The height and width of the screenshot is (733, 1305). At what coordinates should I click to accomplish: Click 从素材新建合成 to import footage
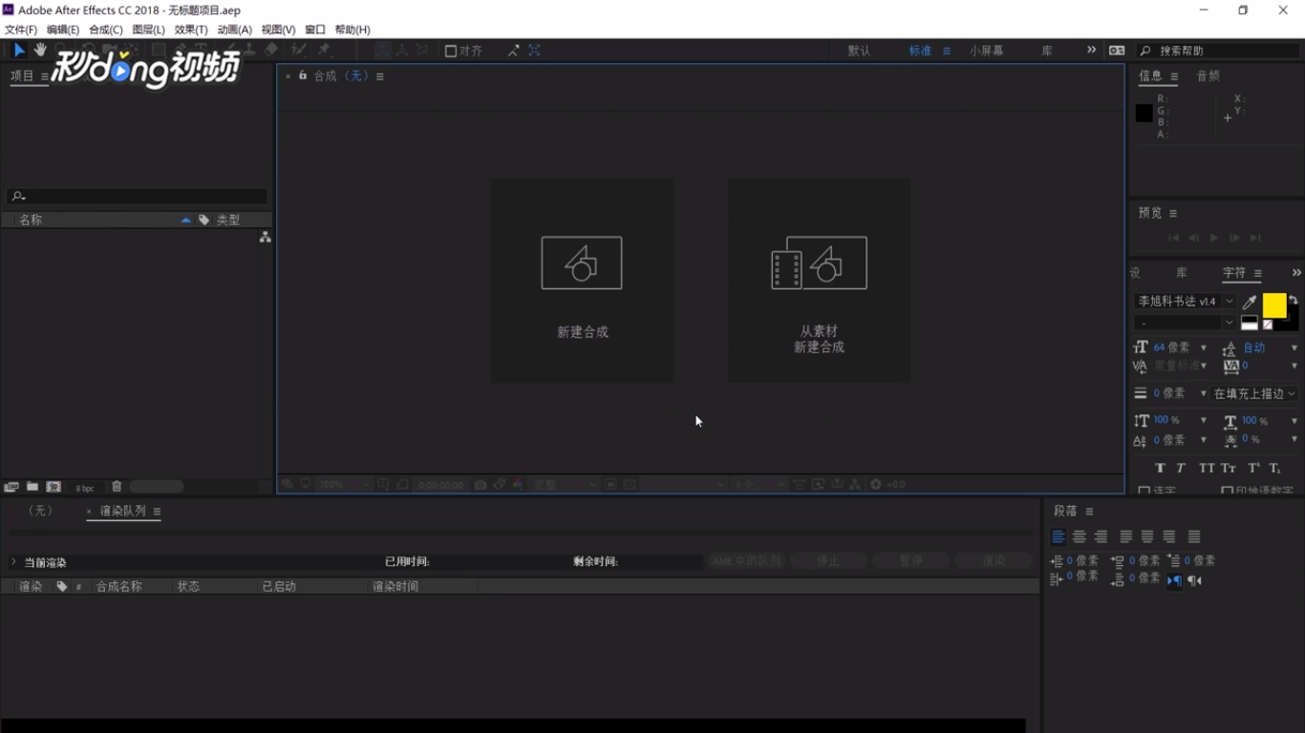click(819, 282)
